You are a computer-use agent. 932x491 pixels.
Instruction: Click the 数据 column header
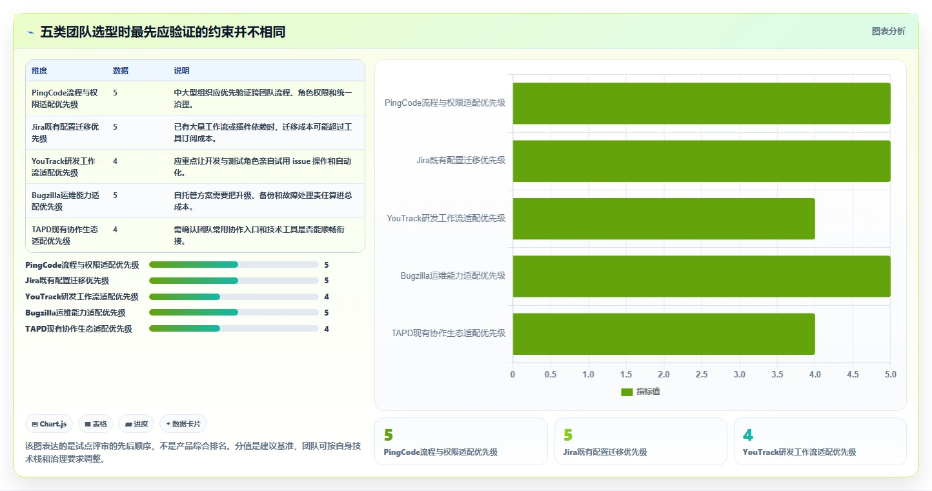(x=121, y=71)
